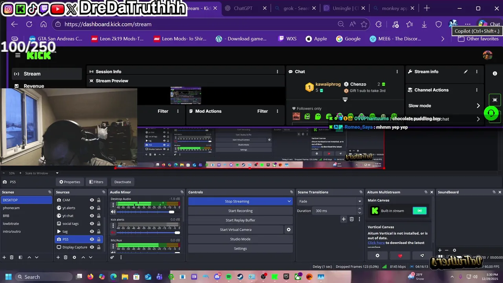Open Desktop Audio three-dot options

pyautogui.click(x=113, y=205)
